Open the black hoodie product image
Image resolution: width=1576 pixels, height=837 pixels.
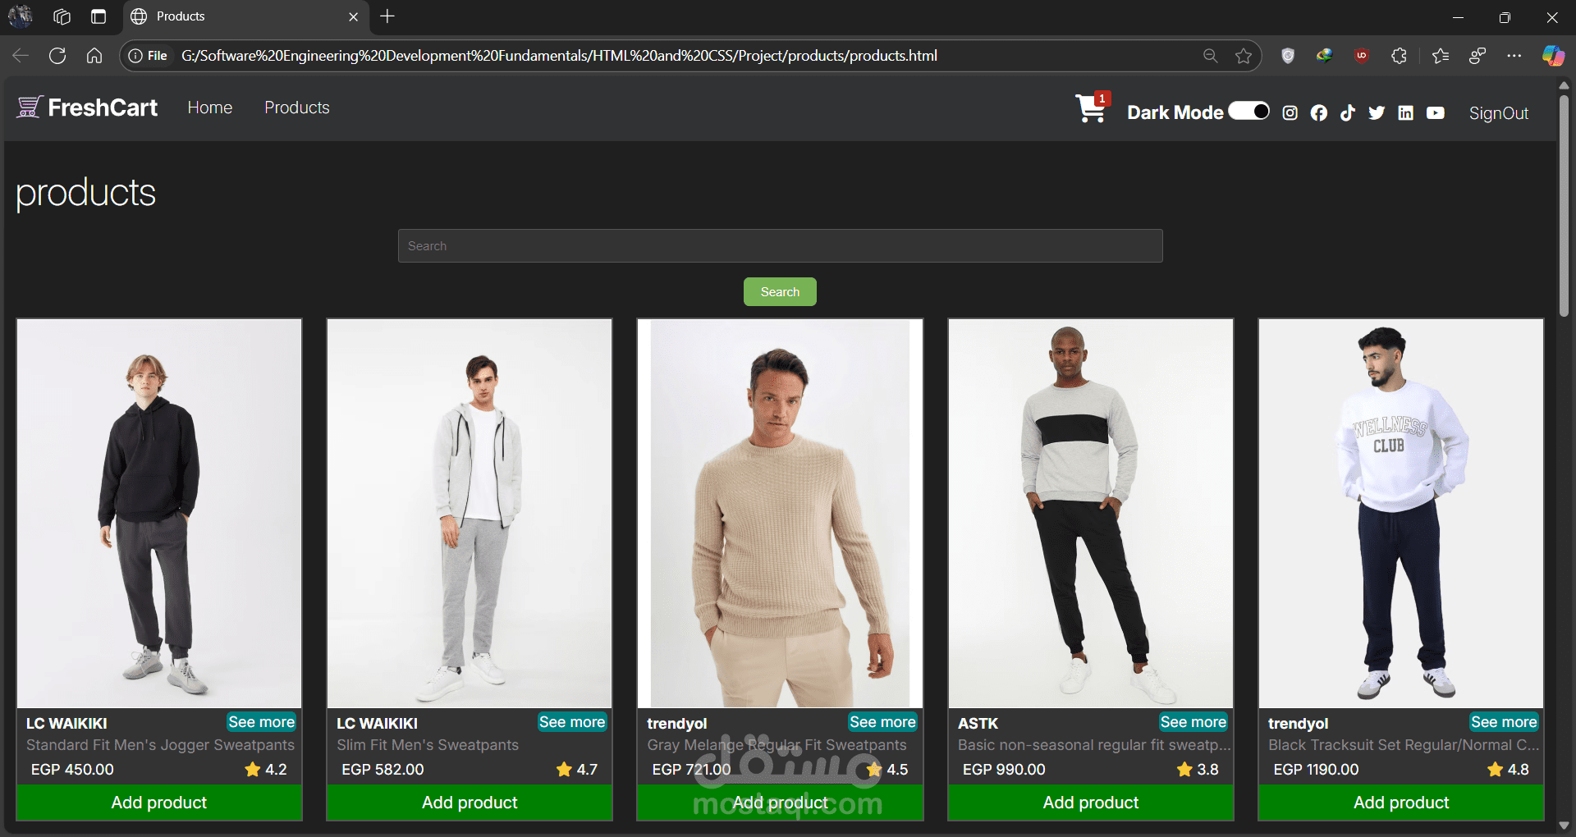point(159,514)
